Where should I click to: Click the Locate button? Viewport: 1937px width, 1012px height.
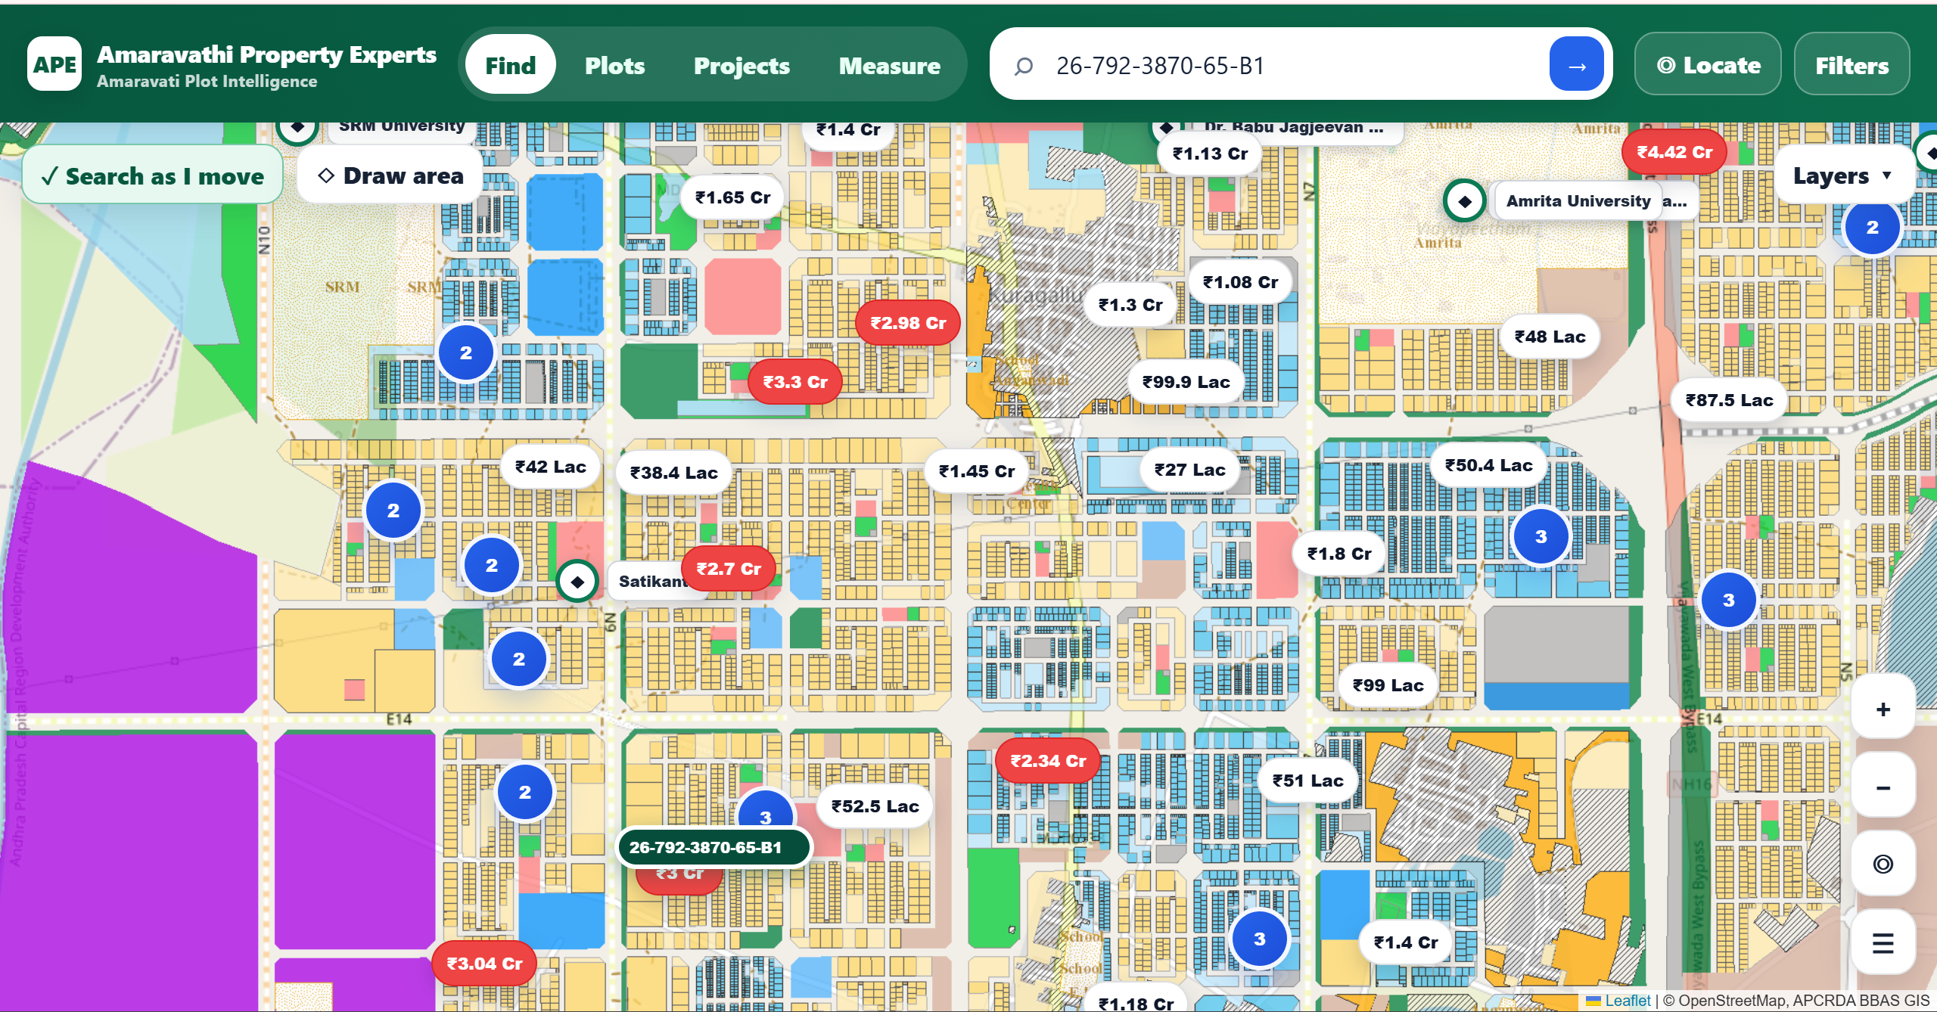tap(1708, 65)
